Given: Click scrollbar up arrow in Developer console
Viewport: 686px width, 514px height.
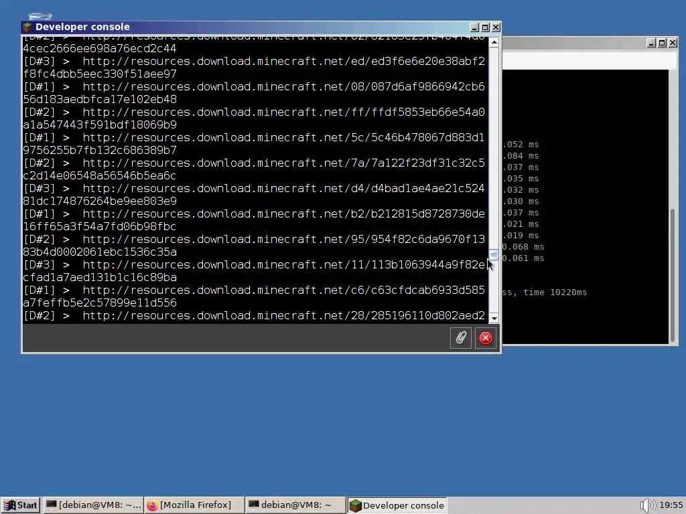Looking at the screenshot, I should 494,42.
